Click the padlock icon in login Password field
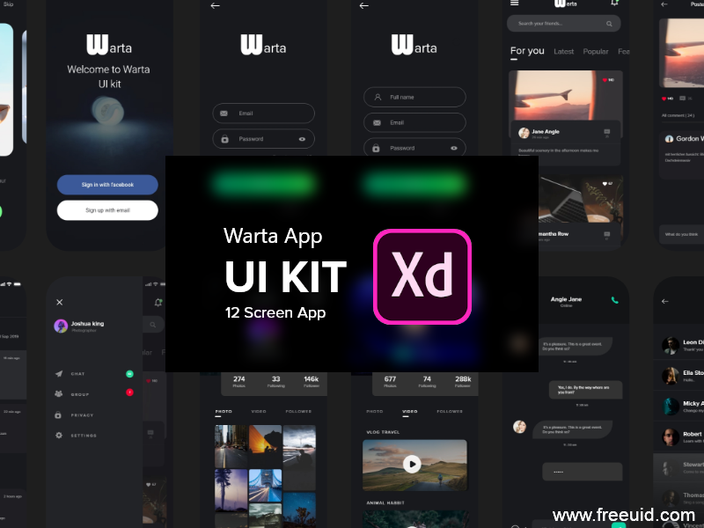 224,139
